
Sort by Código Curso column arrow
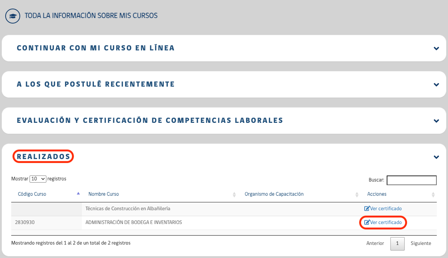[x=78, y=194]
